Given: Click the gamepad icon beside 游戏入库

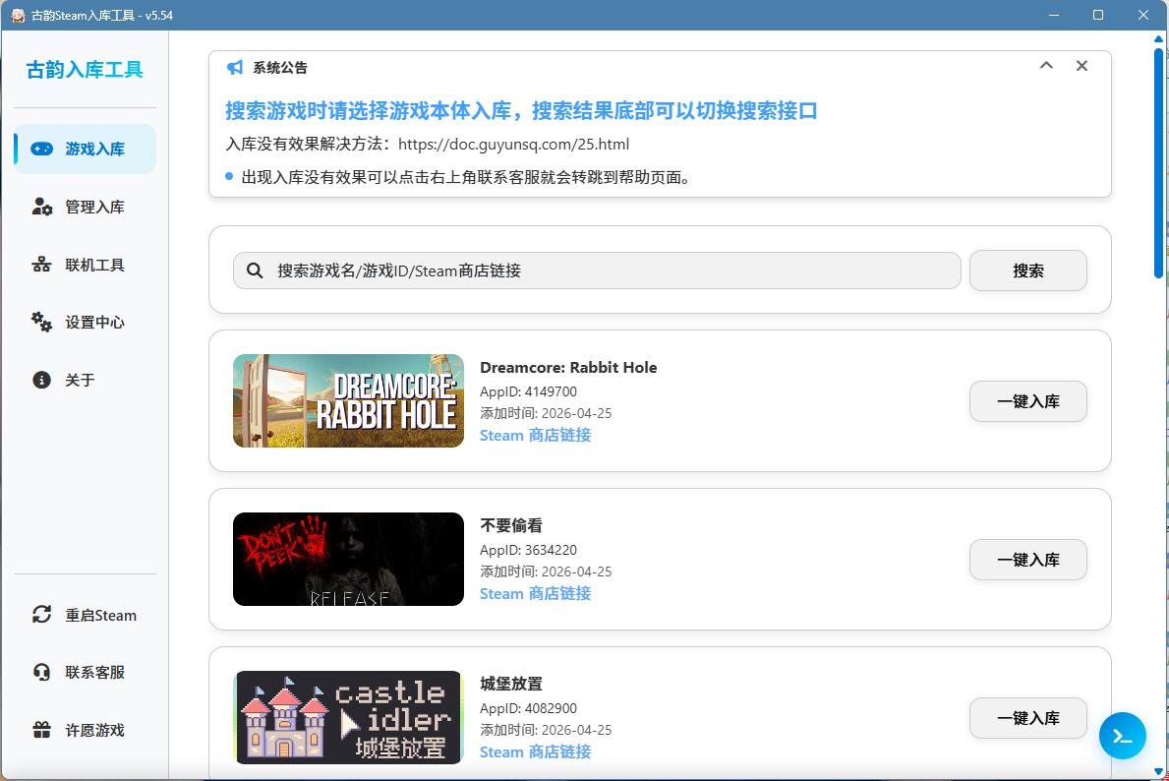Looking at the screenshot, I should click(41, 149).
